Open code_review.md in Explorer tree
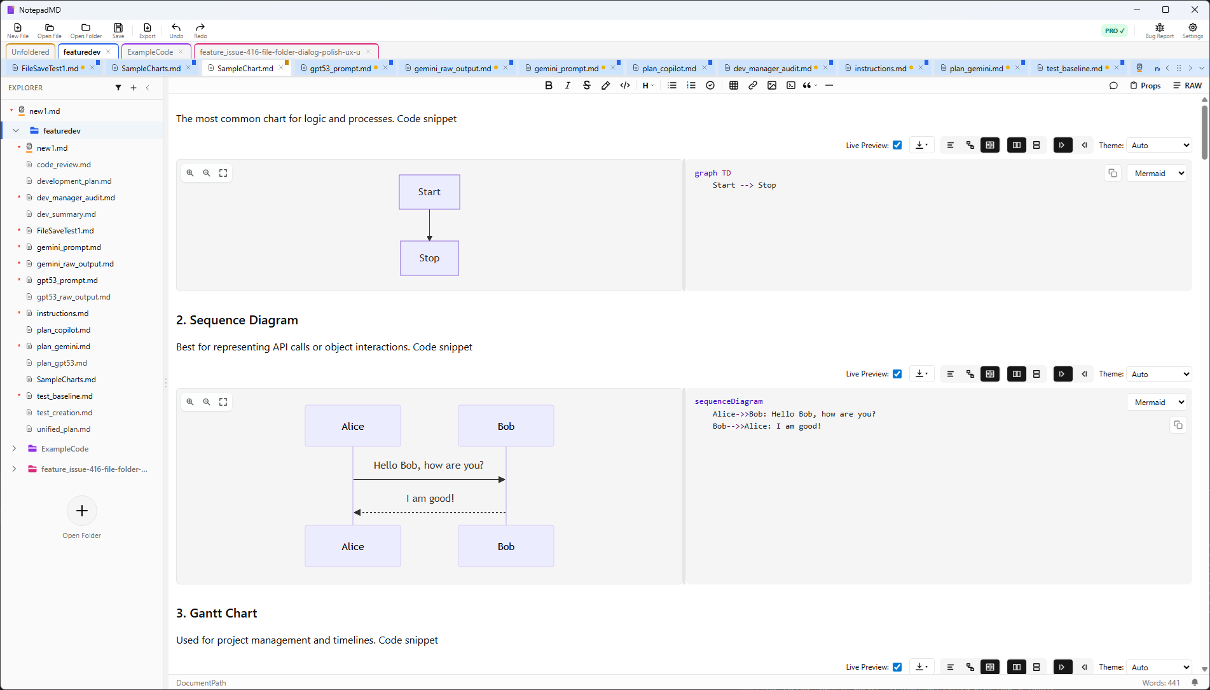 [64, 165]
